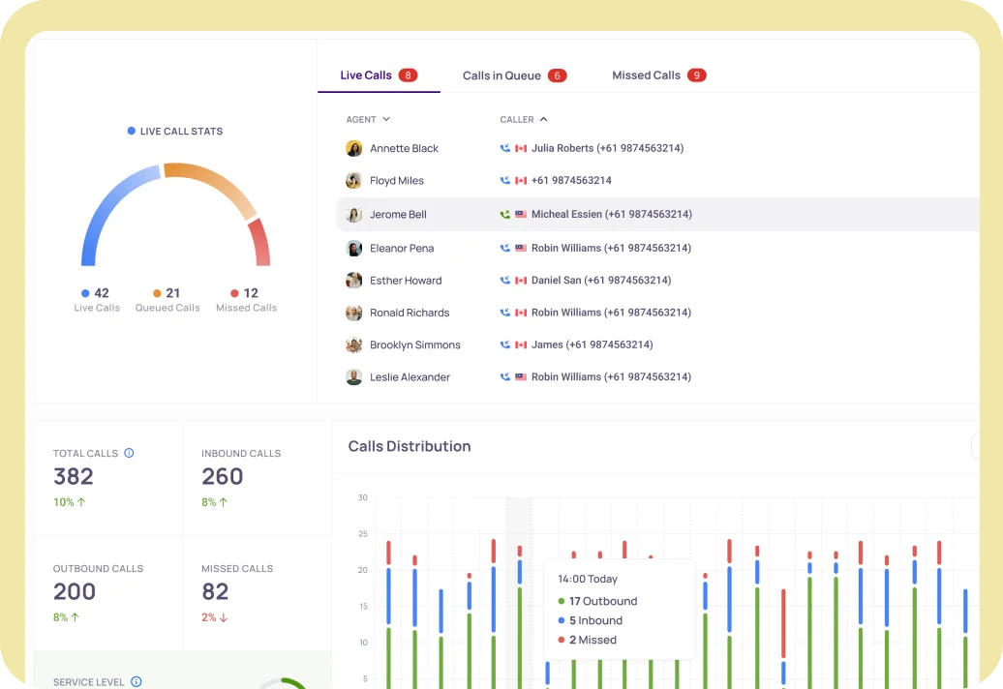Click Brooklyn Simmons's avatar

(x=353, y=345)
